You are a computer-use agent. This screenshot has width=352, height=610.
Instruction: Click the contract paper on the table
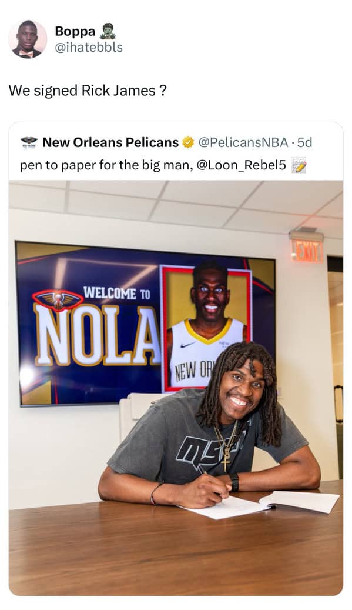(260, 504)
